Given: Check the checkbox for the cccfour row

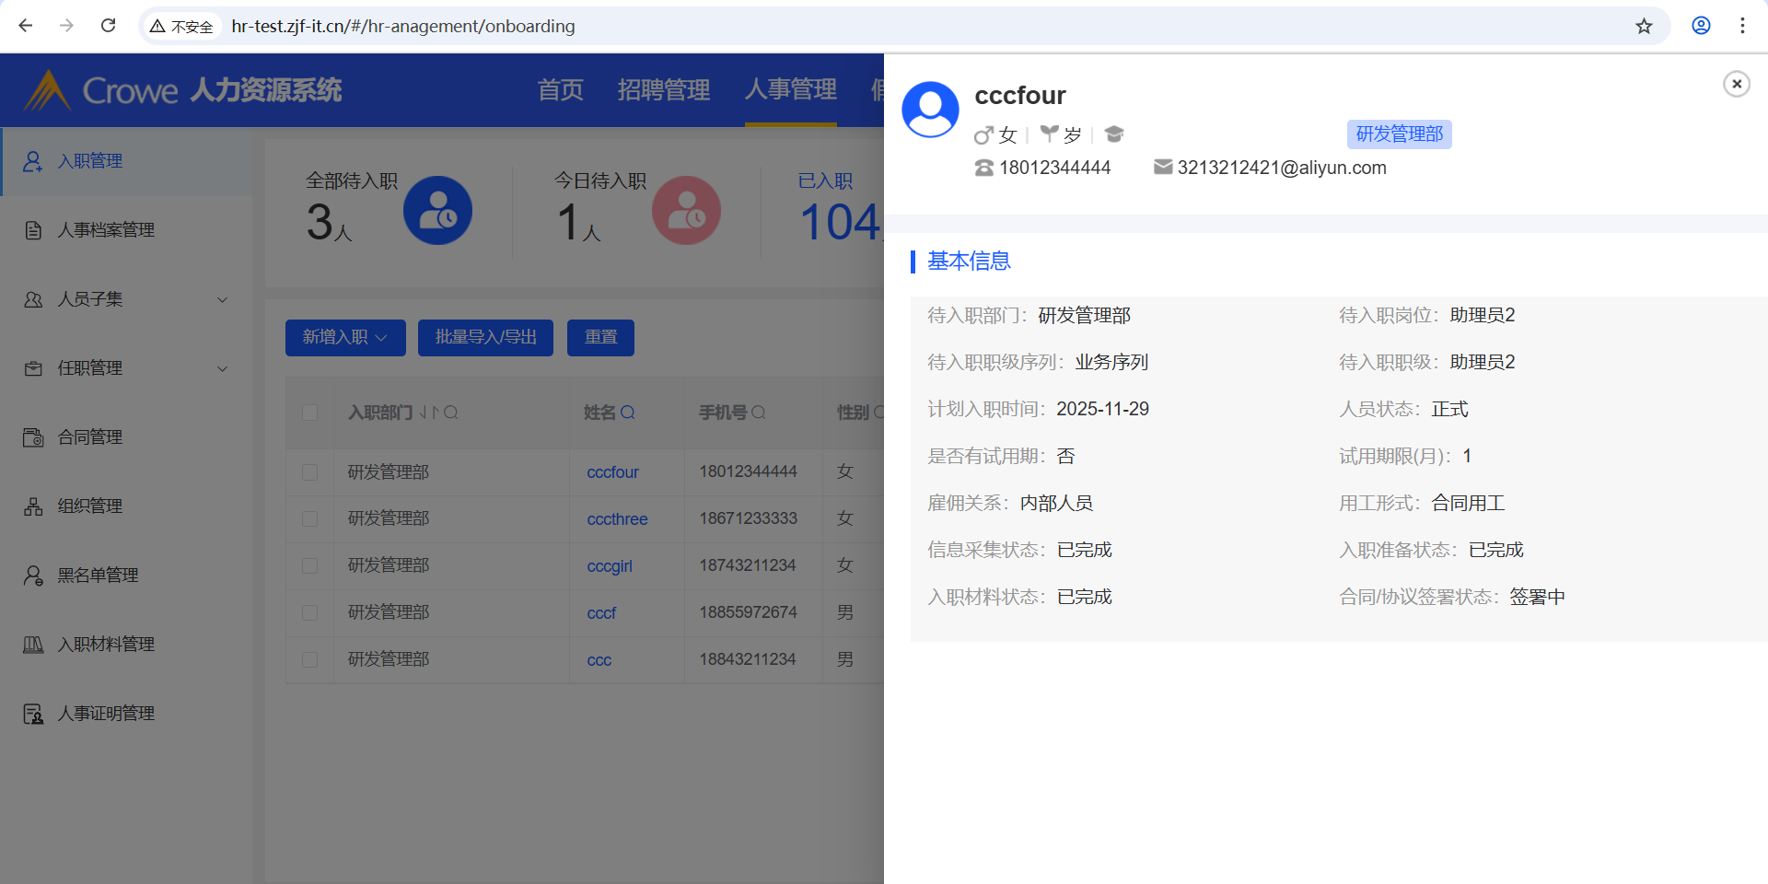Looking at the screenshot, I should [310, 472].
